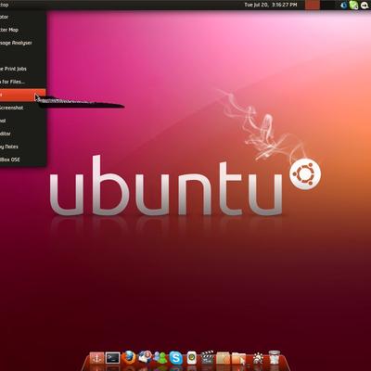Open Firefox from the dock
This screenshot has height=371, width=371.
129,358
